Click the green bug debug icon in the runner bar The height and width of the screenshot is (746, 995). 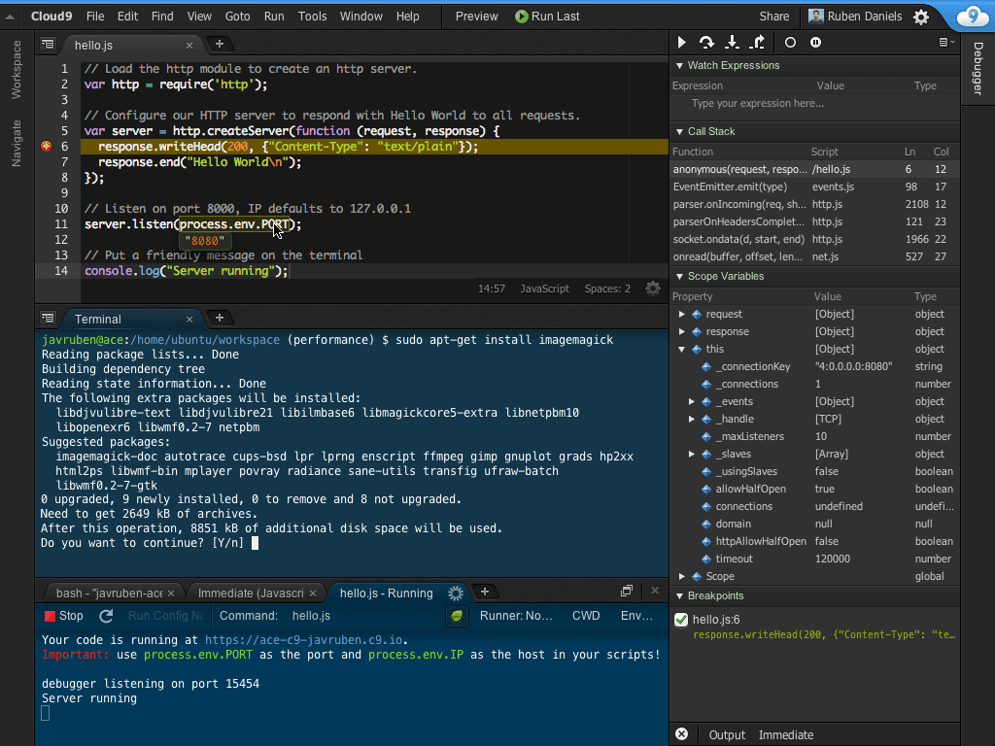(x=458, y=616)
